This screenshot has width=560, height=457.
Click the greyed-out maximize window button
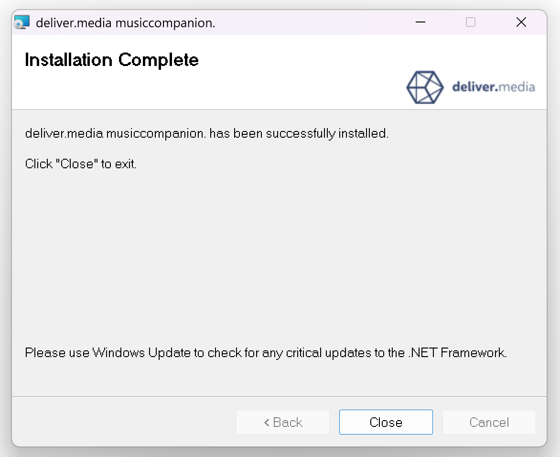click(x=471, y=22)
